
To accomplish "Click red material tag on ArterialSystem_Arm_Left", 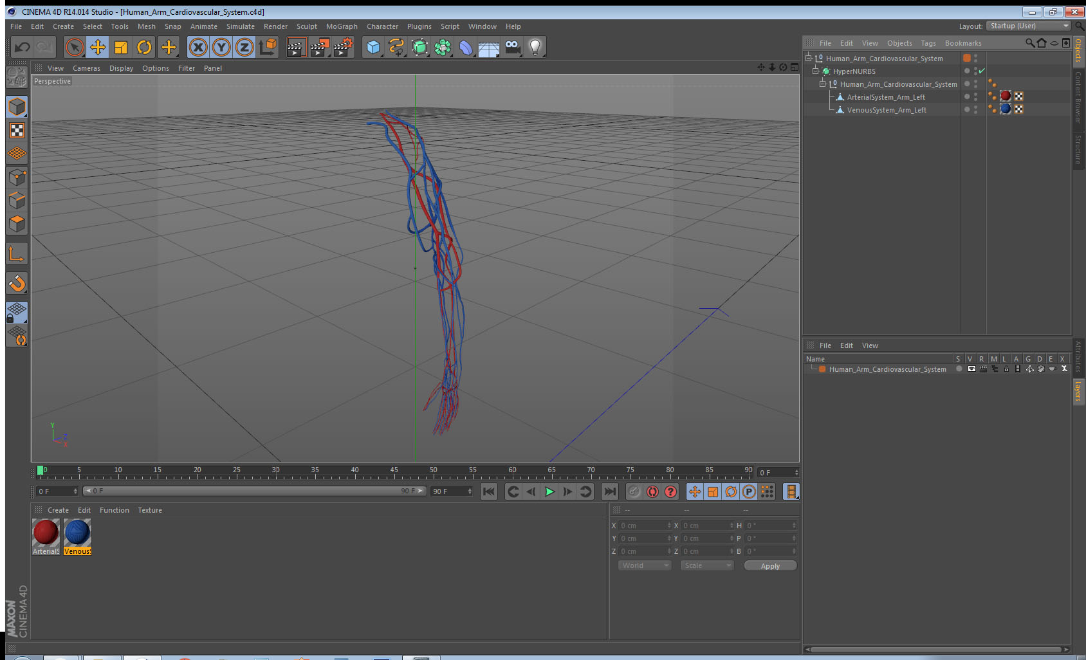I will coord(1006,96).
